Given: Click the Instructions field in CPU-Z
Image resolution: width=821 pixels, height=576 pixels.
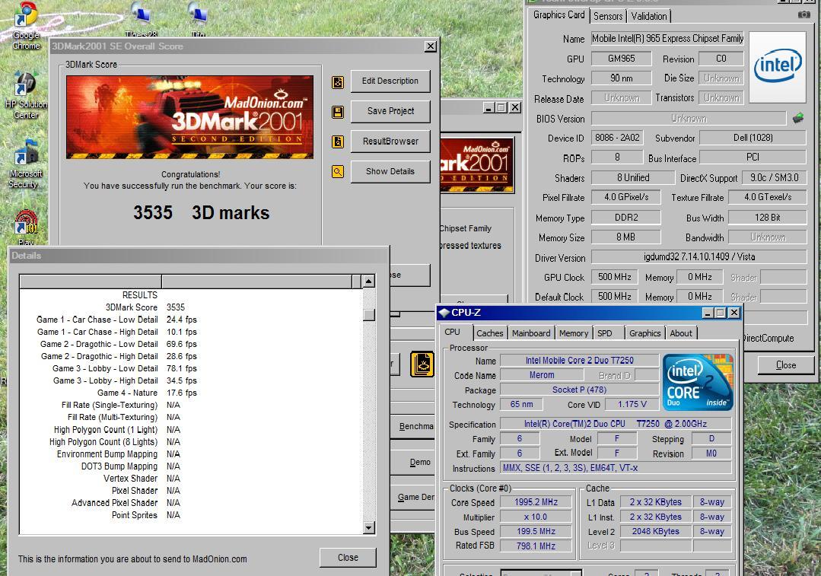Looking at the screenshot, I should pos(616,468).
